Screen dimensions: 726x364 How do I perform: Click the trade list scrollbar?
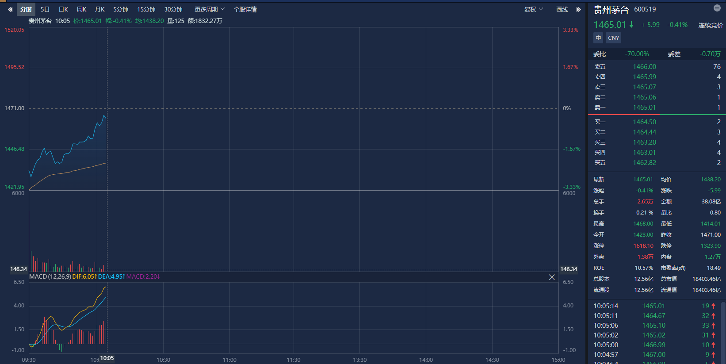(x=723, y=332)
